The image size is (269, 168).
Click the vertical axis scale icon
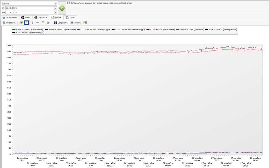coord(32,23)
